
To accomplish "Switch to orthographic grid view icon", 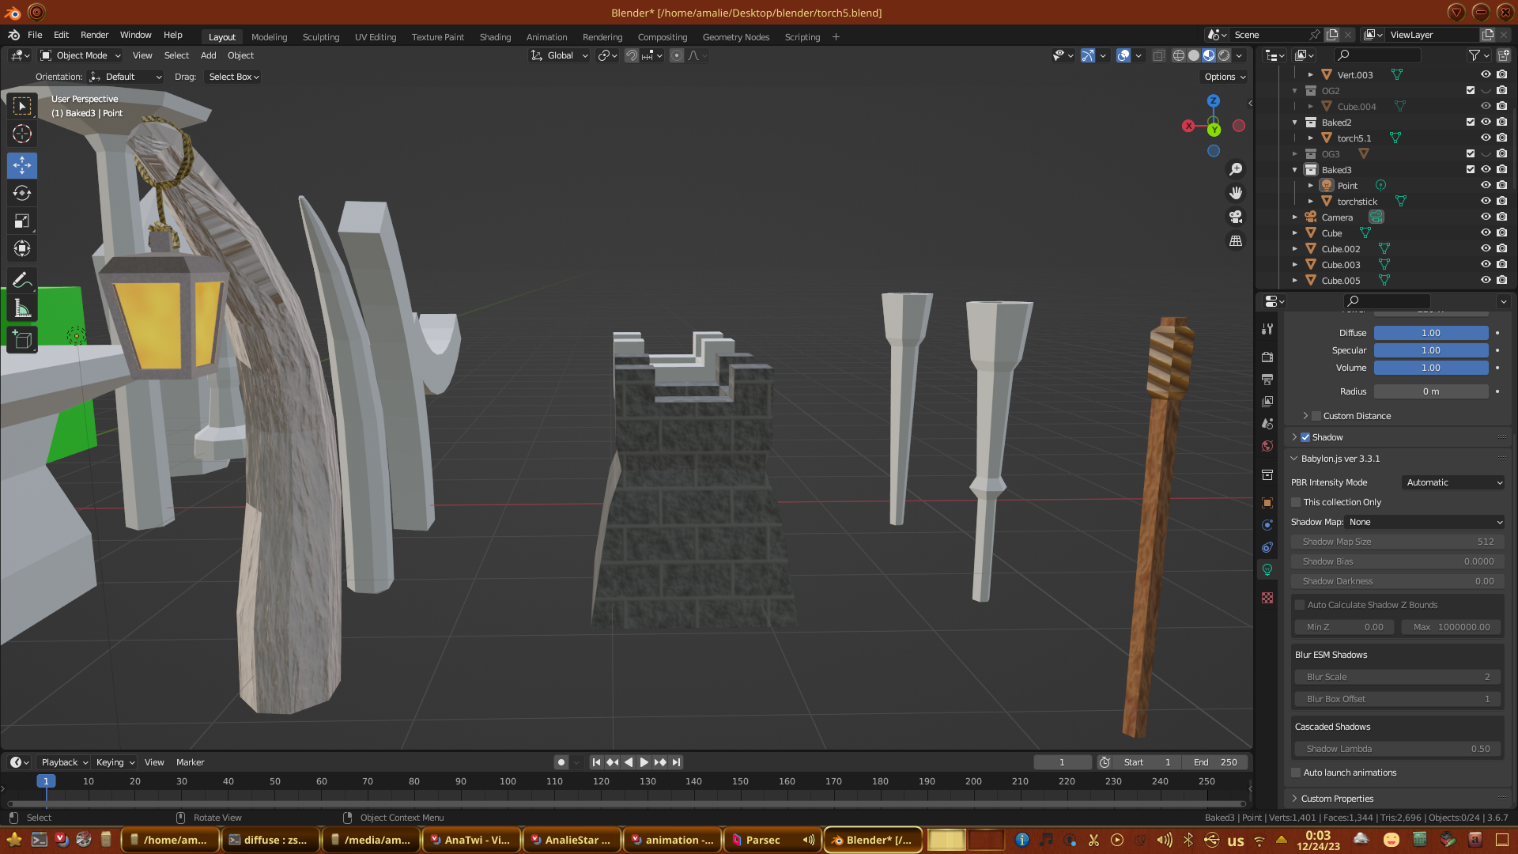I will [x=1236, y=241].
